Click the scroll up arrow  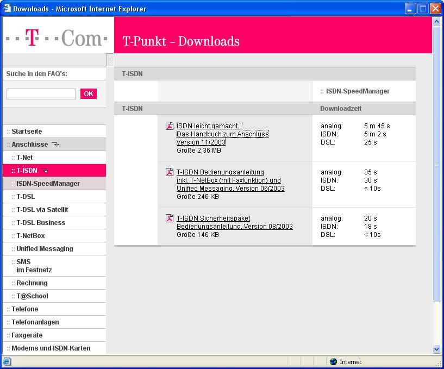(x=436, y=21)
